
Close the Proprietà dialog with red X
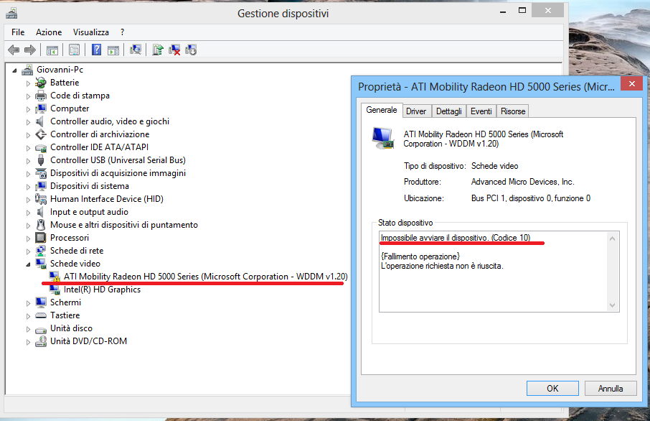(632, 83)
